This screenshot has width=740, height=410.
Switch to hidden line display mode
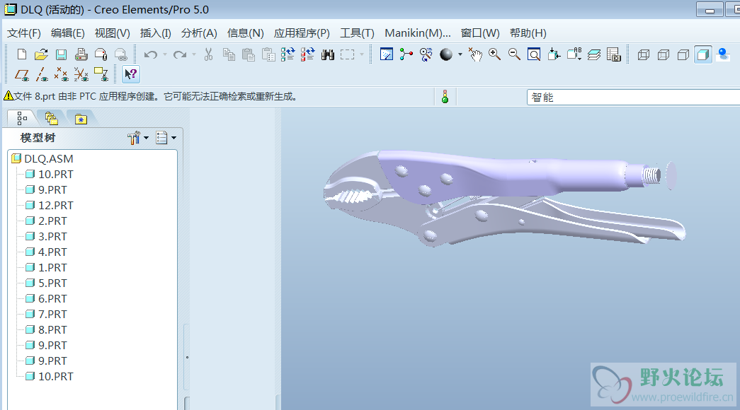click(664, 54)
